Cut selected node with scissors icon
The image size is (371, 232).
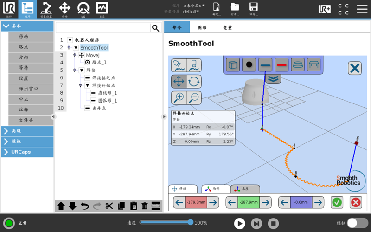109,206
